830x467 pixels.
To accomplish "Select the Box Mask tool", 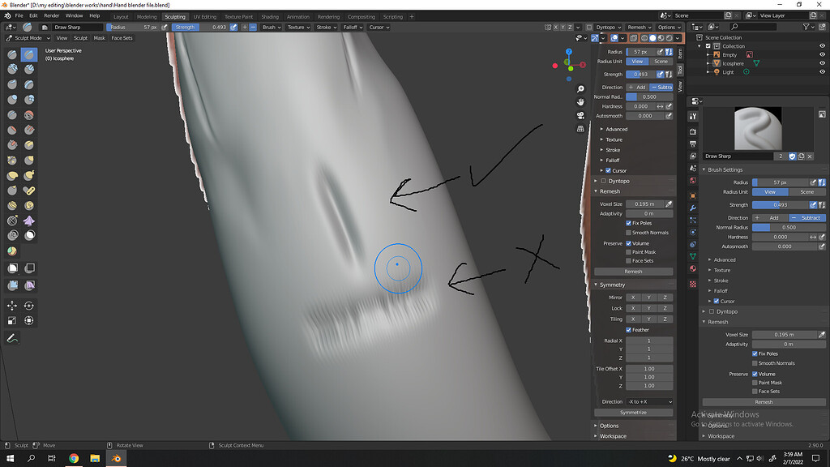I will click(x=12, y=268).
